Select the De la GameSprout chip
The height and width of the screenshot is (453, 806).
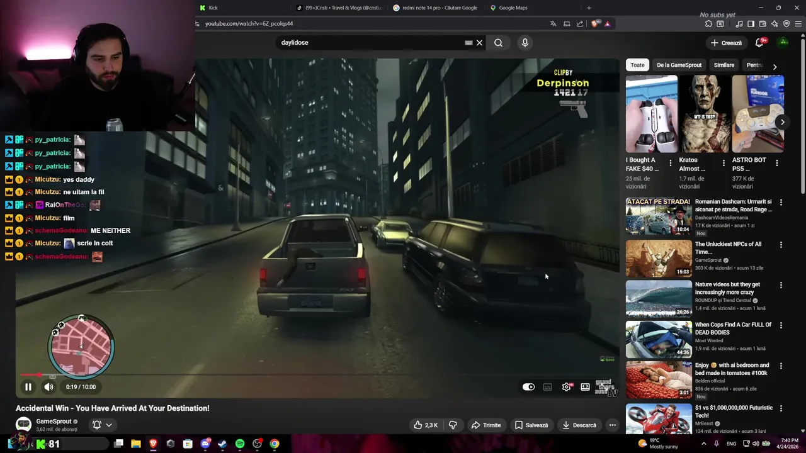(679, 65)
